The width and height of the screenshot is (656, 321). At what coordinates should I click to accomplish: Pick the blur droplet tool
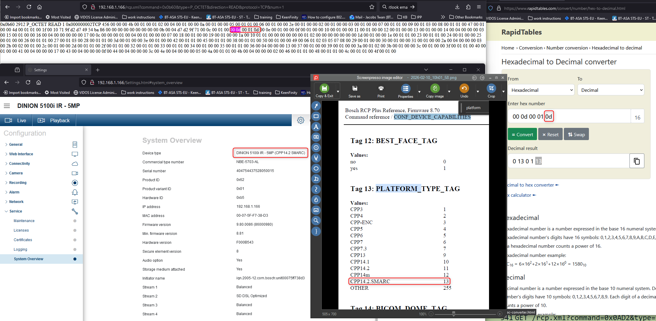tap(316, 200)
